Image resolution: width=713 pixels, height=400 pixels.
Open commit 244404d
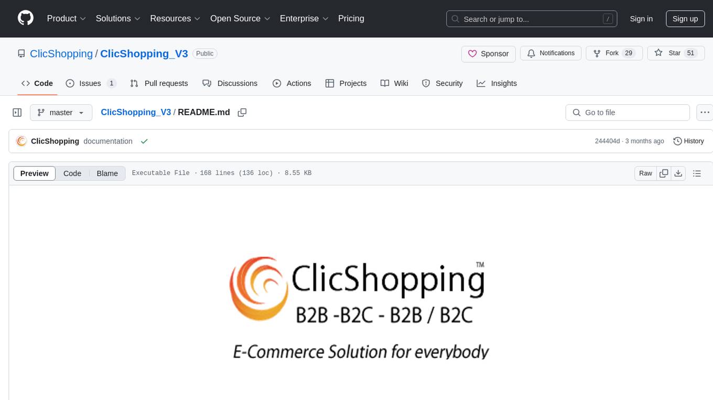pyautogui.click(x=607, y=141)
